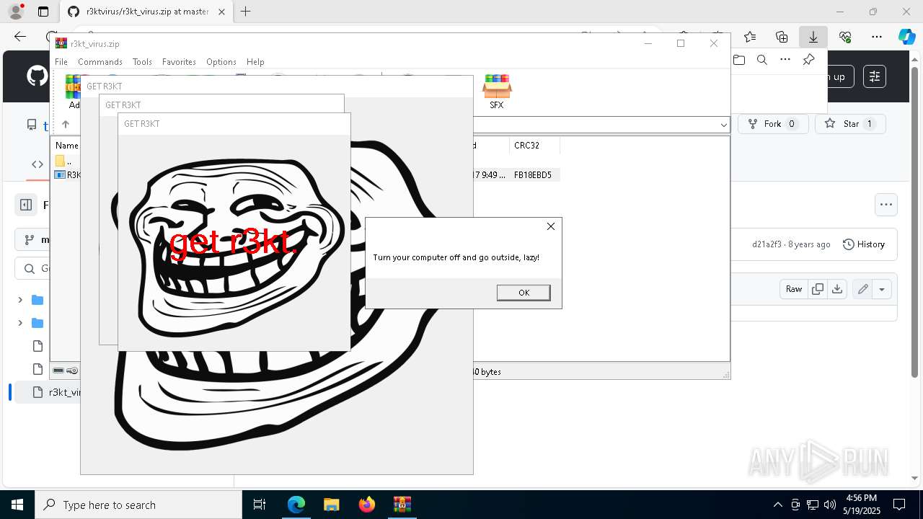This screenshot has width=923, height=519.
Task: Click the SFX toolbar icon in WinRAR
Action: pyautogui.click(x=497, y=92)
